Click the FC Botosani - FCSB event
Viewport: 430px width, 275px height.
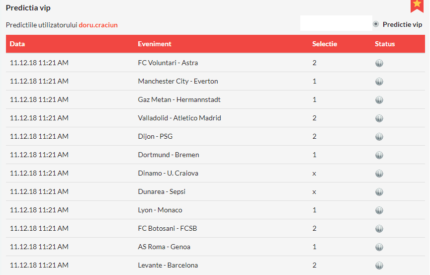pyautogui.click(x=168, y=229)
